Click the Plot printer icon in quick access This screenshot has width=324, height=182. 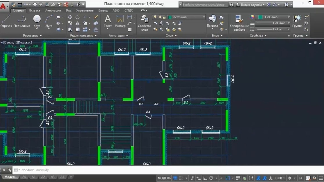pos(35,4)
